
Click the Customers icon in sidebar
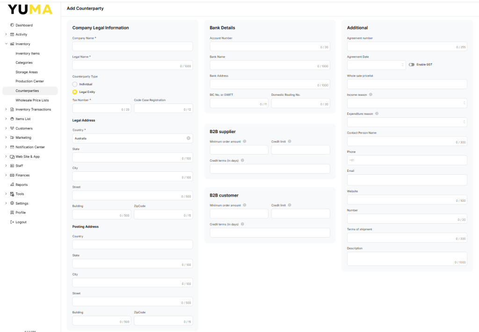pyautogui.click(x=12, y=128)
